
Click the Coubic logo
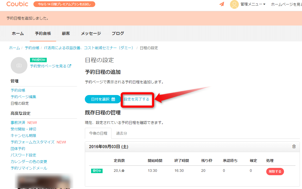(17, 4)
